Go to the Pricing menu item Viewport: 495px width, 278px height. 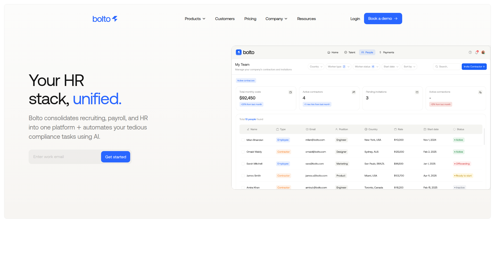click(x=250, y=19)
